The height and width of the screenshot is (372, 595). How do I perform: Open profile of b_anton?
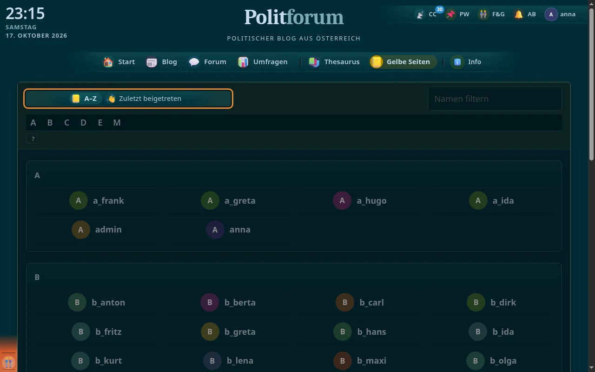[97, 302]
